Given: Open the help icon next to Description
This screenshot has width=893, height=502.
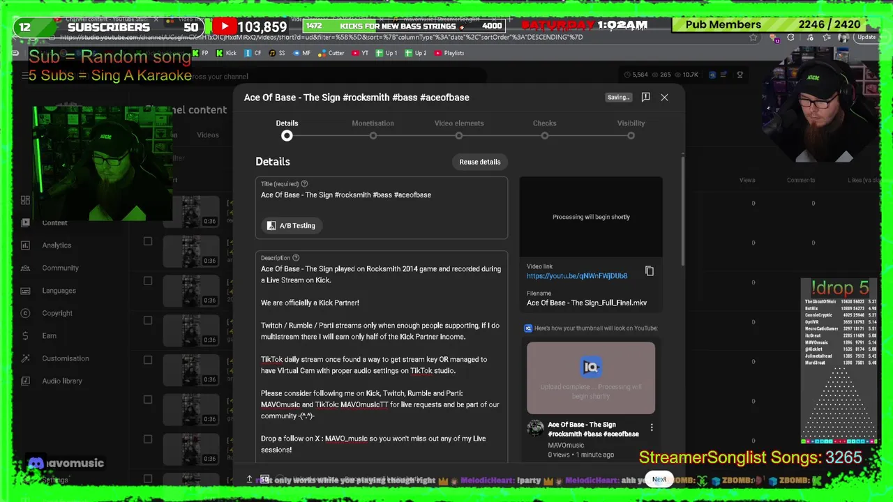Looking at the screenshot, I should click(296, 258).
